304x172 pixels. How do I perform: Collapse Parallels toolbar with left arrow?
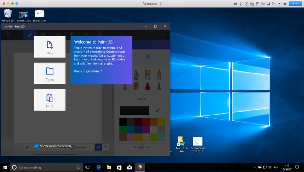[279, 4]
